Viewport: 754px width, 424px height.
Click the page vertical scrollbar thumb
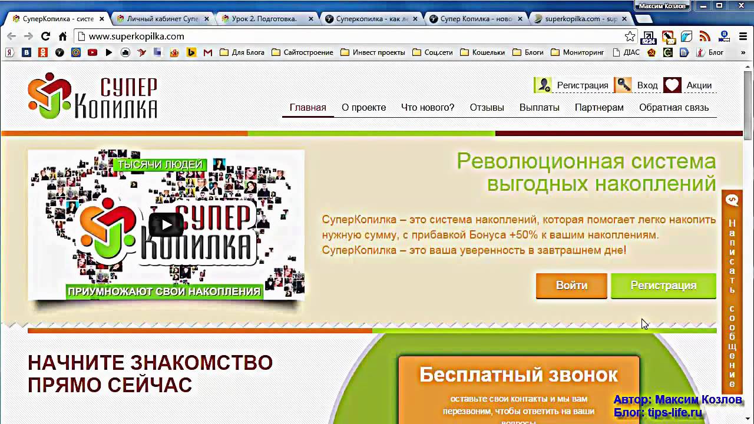[x=748, y=105]
